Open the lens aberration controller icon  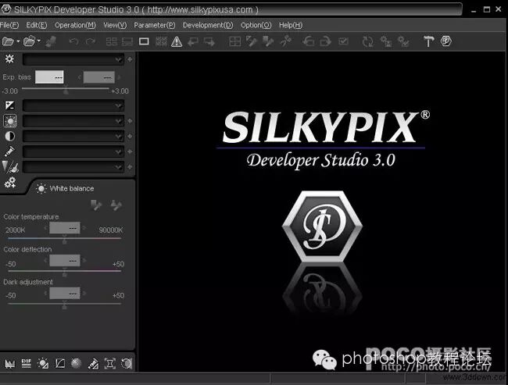click(x=110, y=363)
